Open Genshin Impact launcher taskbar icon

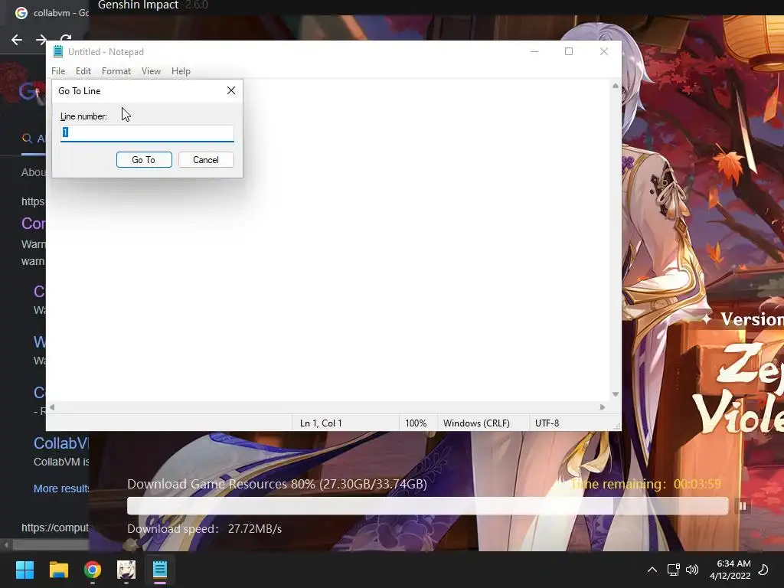click(x=126, y=570)
